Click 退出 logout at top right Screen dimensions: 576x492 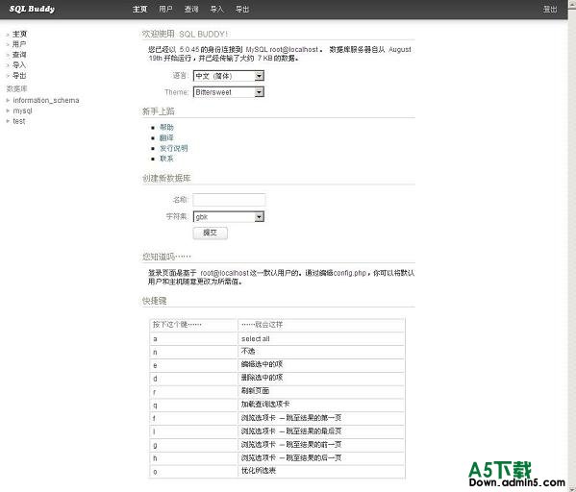coord(550,10)
